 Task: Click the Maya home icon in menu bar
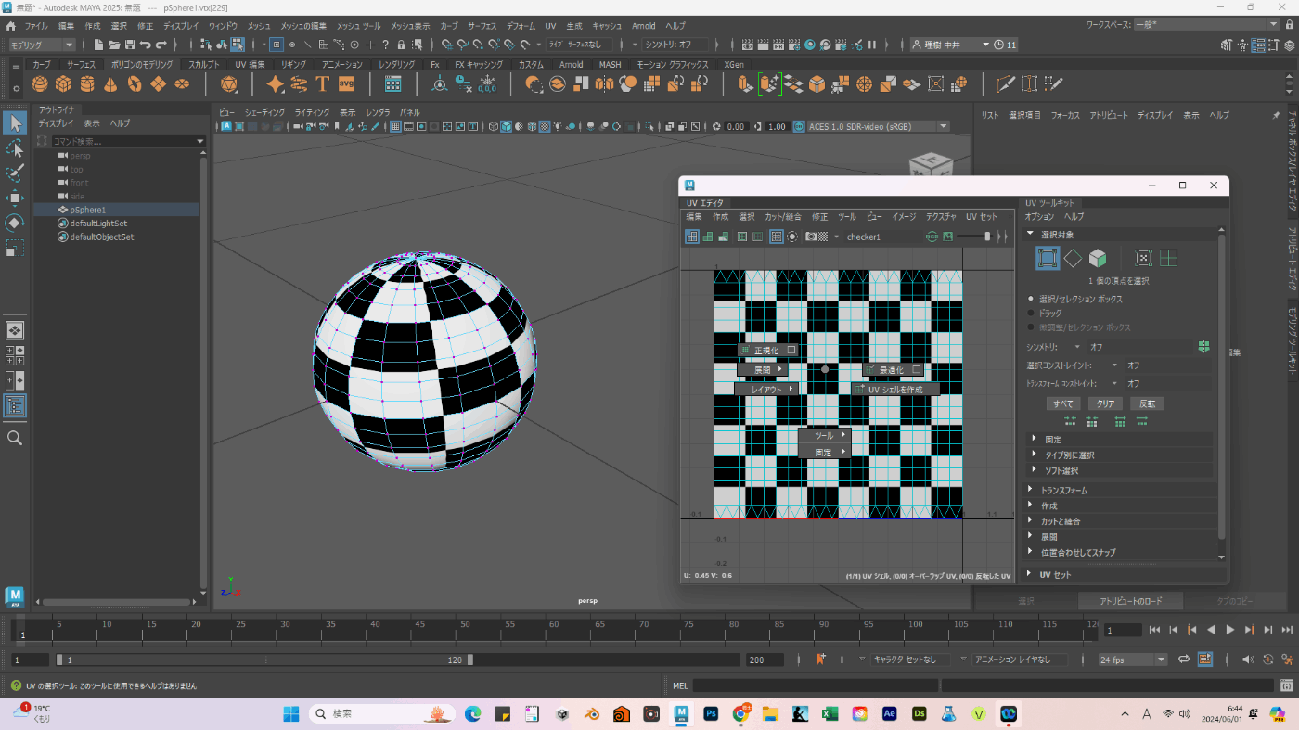11,26
